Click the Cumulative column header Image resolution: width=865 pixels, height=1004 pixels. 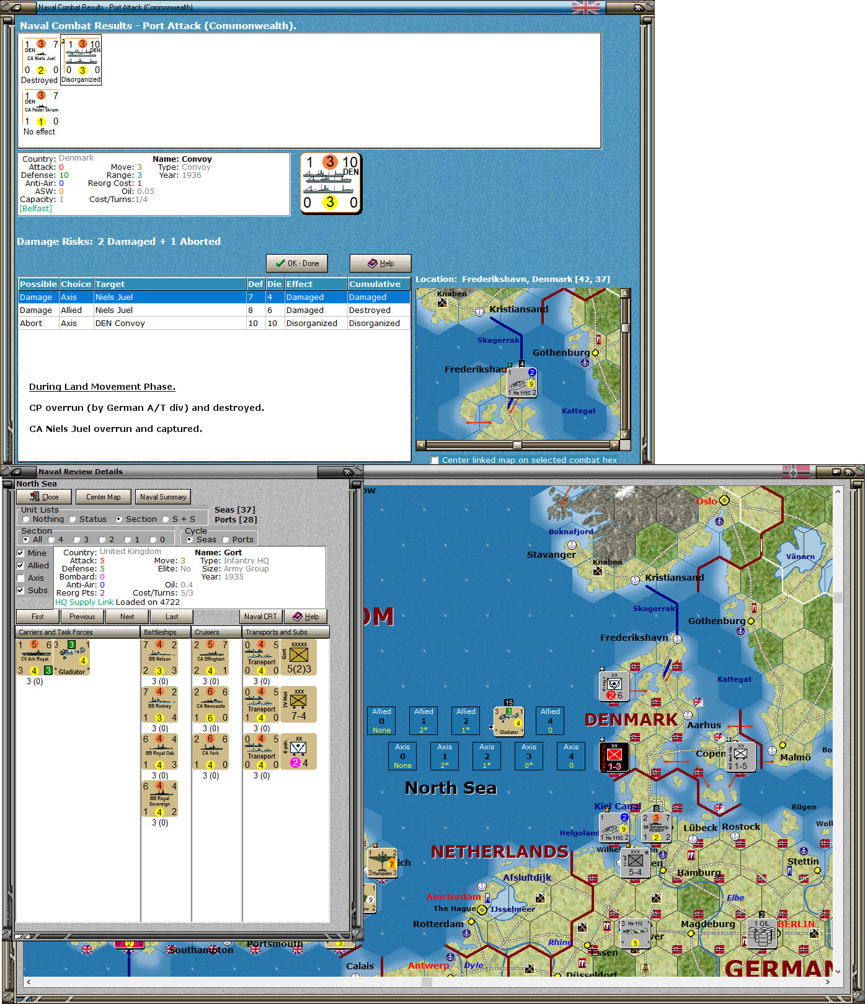[x=378, y=284]
